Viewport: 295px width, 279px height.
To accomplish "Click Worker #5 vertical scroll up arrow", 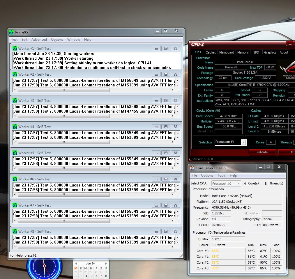I will coord(178,159).
